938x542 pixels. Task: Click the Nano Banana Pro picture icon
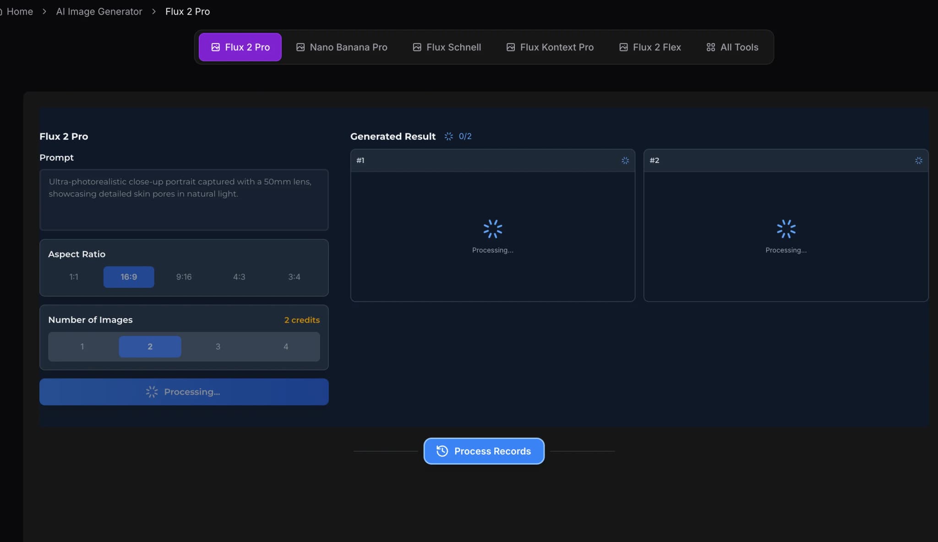tap(300, 47)
